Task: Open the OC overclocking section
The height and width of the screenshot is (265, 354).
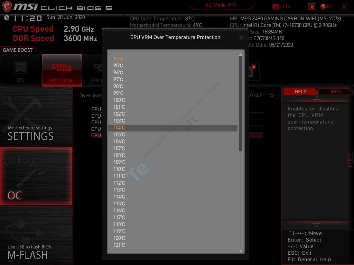Action: point(36,176)
